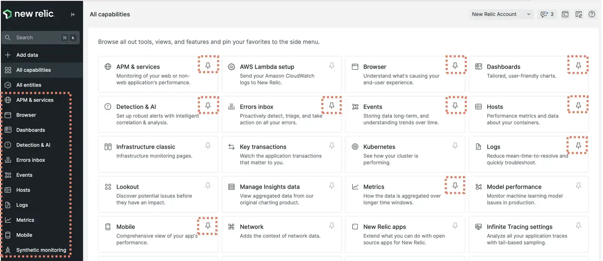Image resolution: width=603 pixels, height=261 pixels.
Task: Click the edit notes icon in header
Action: point(578,14)
